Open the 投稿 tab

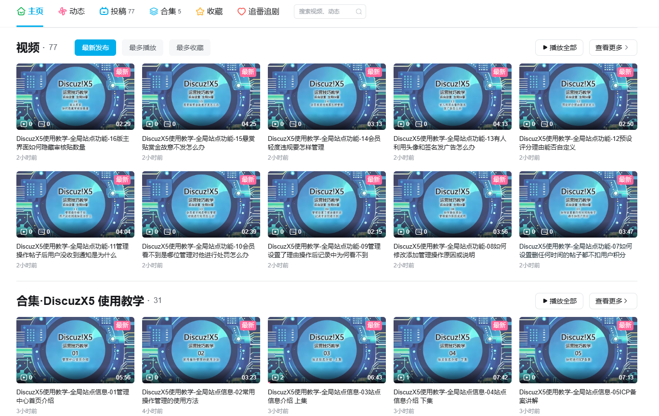117,11
